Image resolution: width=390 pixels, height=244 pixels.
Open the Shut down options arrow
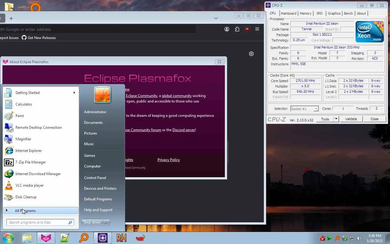click(x=107, y=222)
